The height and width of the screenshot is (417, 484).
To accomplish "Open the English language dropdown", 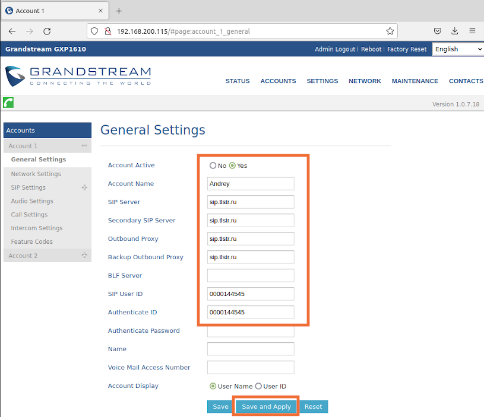I will point(458,49).
